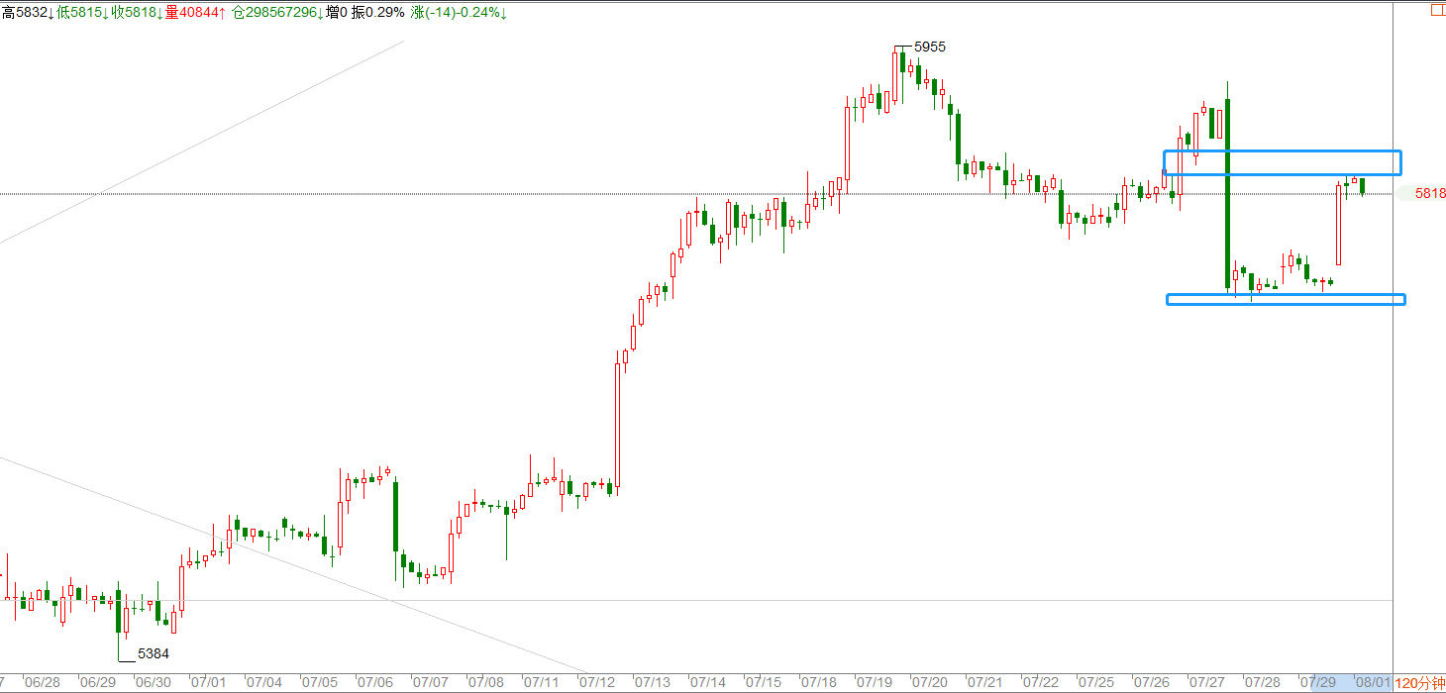Select the 07/01 date label
The height and width of the screenshot is (693, 1446).
point(209,683)
